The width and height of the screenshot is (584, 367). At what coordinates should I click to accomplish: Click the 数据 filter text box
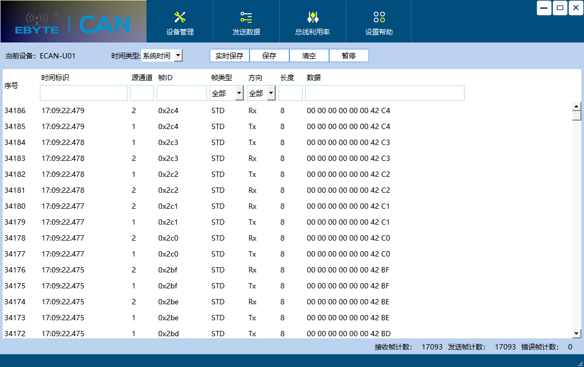(x=384, y=92)
